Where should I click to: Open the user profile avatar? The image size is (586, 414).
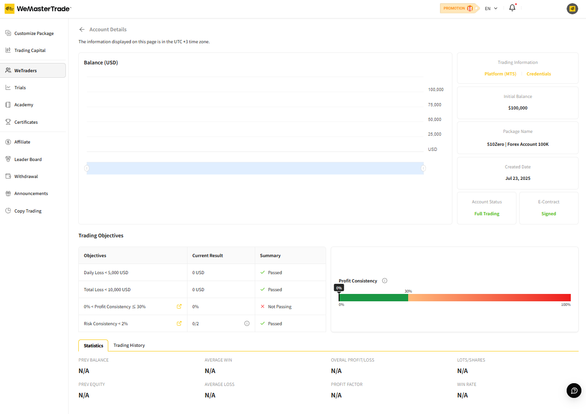pos(572,8)
